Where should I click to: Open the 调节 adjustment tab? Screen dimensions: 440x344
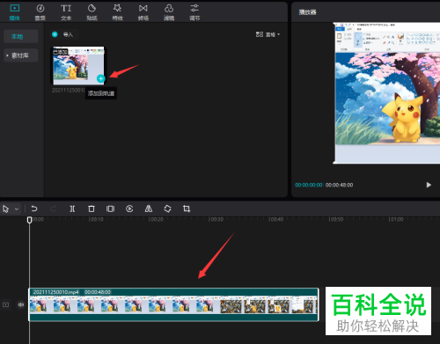coord(194,12)
